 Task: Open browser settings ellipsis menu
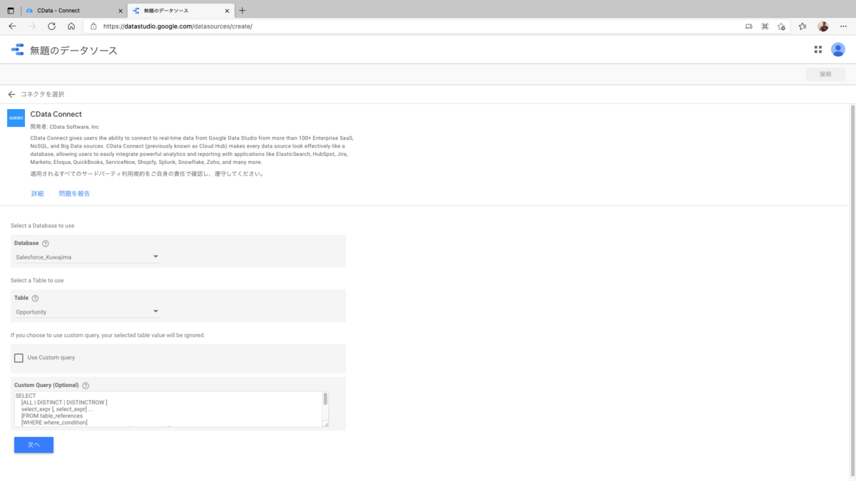coord(843,26)
